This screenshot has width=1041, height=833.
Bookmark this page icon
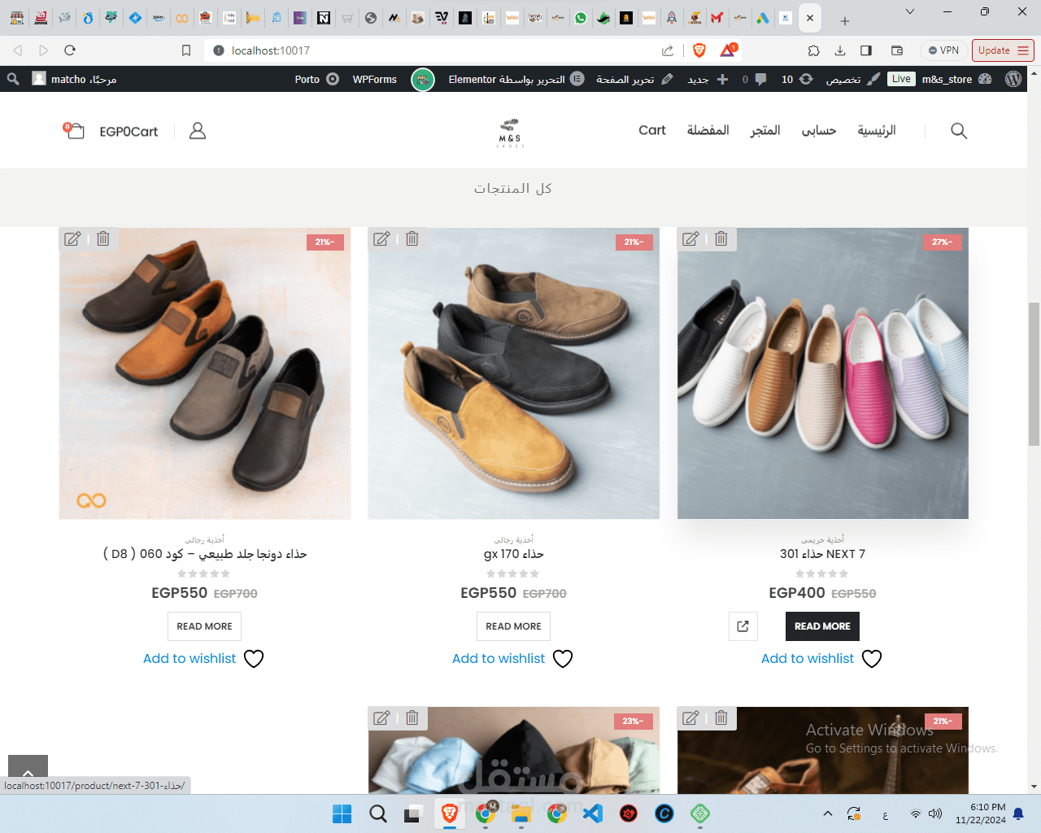click(186, 50)
